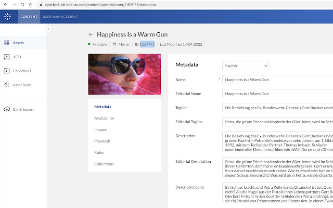This screenshot has width=333, height=208.
Task: Reload the page with the refresh icon
Action: pyautogui.click(x=22, y=5)
